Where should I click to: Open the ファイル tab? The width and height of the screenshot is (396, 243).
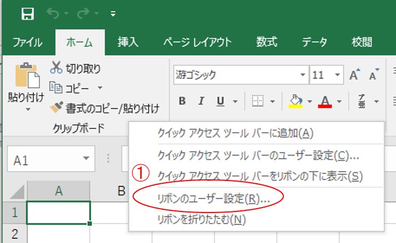(28, 42)
